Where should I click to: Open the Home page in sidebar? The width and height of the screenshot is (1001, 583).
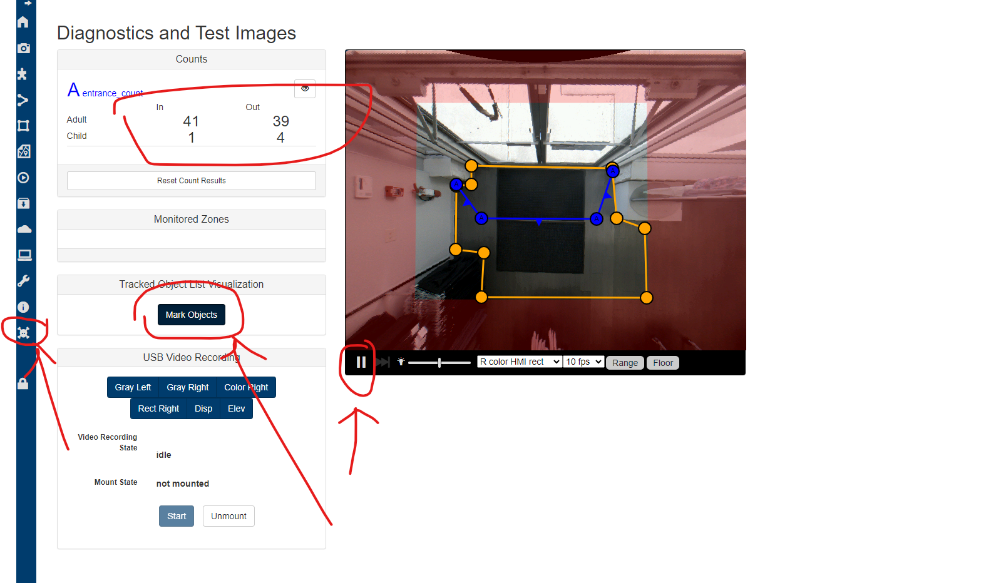[23, 22]
